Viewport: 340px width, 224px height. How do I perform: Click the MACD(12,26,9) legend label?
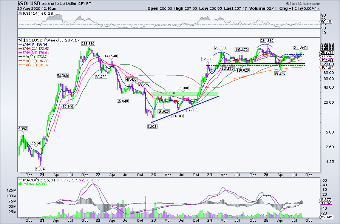point(39,180)
